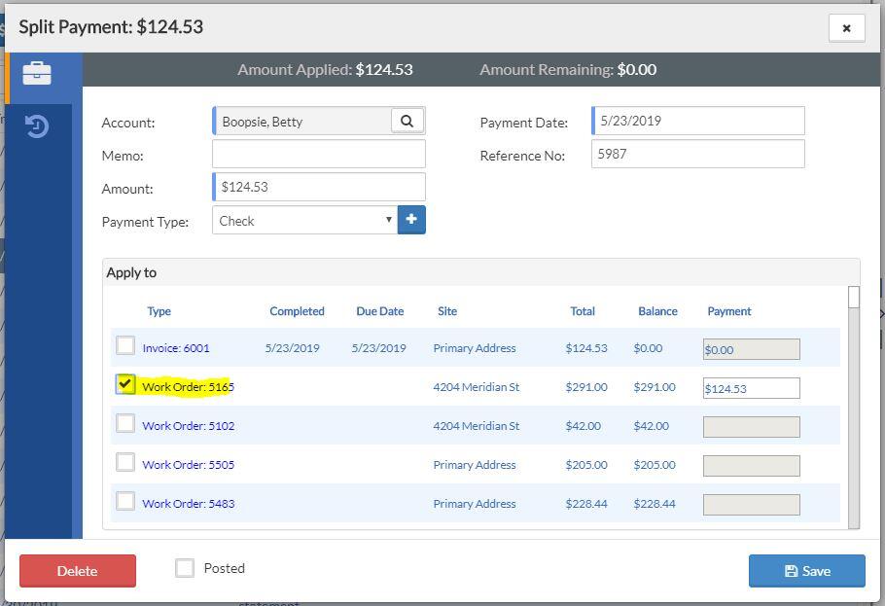Image resolution: width=885 pixels, height=606 pixels.
Task: Toggle the Posted checkbox
Action: pos(185,568)
